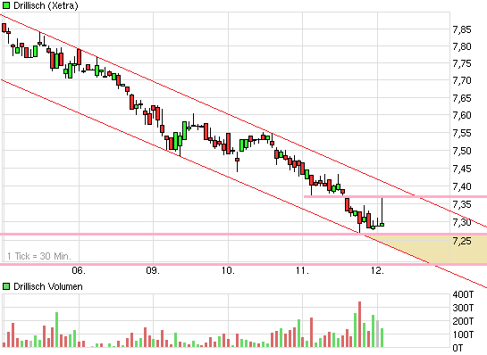The height and width of the screenshot is (355, 487).
Task: Click the '06.' date label
Action: click(x=79, y=270)
